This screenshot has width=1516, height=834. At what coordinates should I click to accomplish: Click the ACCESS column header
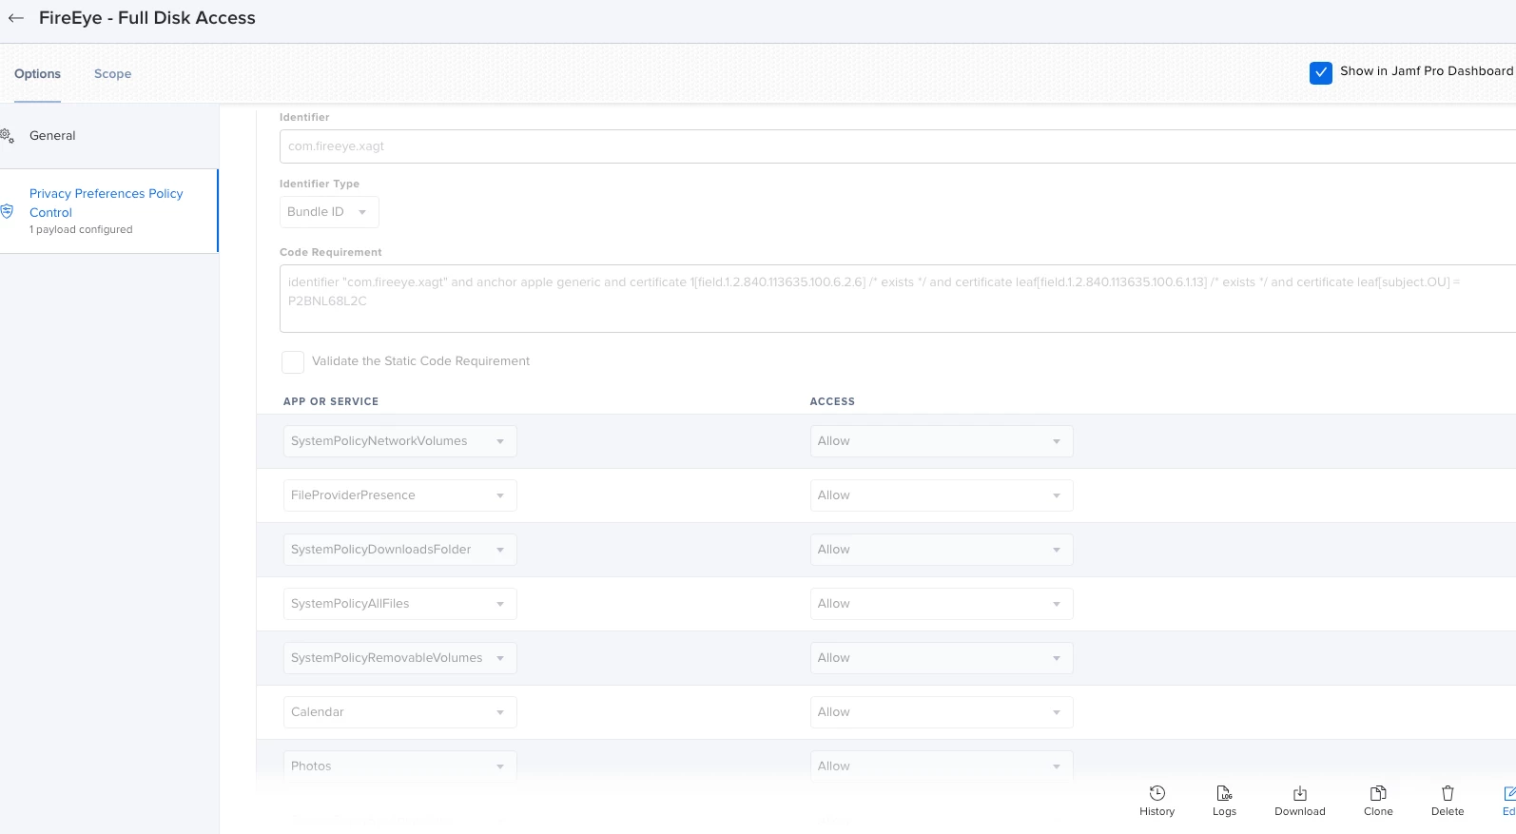pyautogui.click(x=832, y=401)
